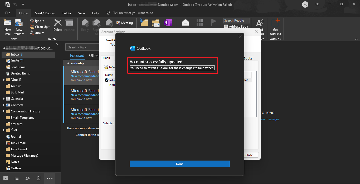The width and height of the screenshot is (360, 184).
Task: Open the Send / Receive tab
Action: (x=45, y=13)
